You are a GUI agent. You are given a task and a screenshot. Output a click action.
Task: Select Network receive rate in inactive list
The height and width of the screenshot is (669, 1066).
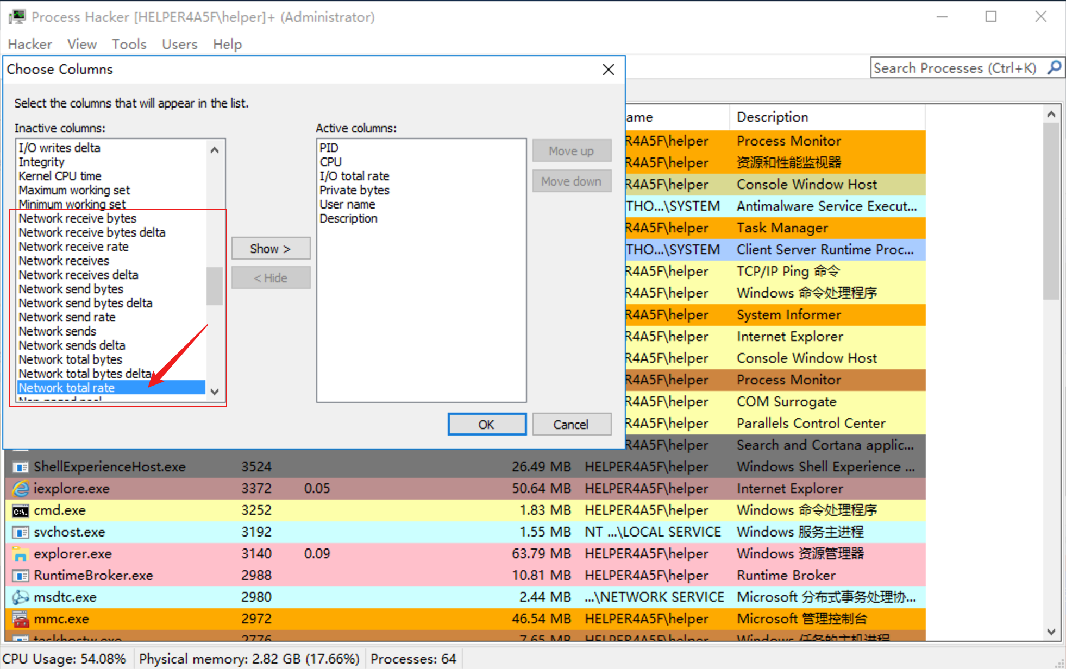coord(73,247)
